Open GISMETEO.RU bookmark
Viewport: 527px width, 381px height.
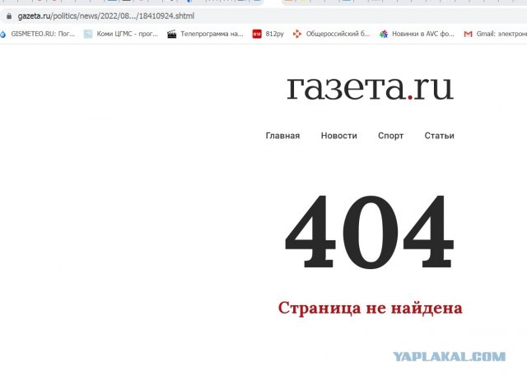38,34
